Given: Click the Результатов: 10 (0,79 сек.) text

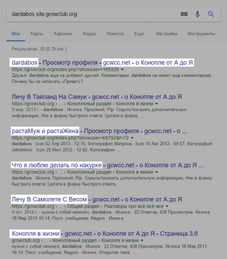Looking at the screenshot, I should point(39,49).
